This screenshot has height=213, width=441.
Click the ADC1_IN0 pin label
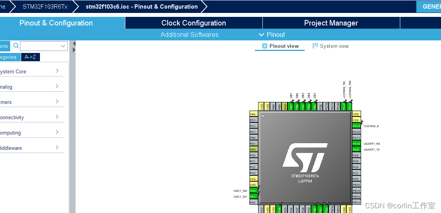(x=240, y=191)
